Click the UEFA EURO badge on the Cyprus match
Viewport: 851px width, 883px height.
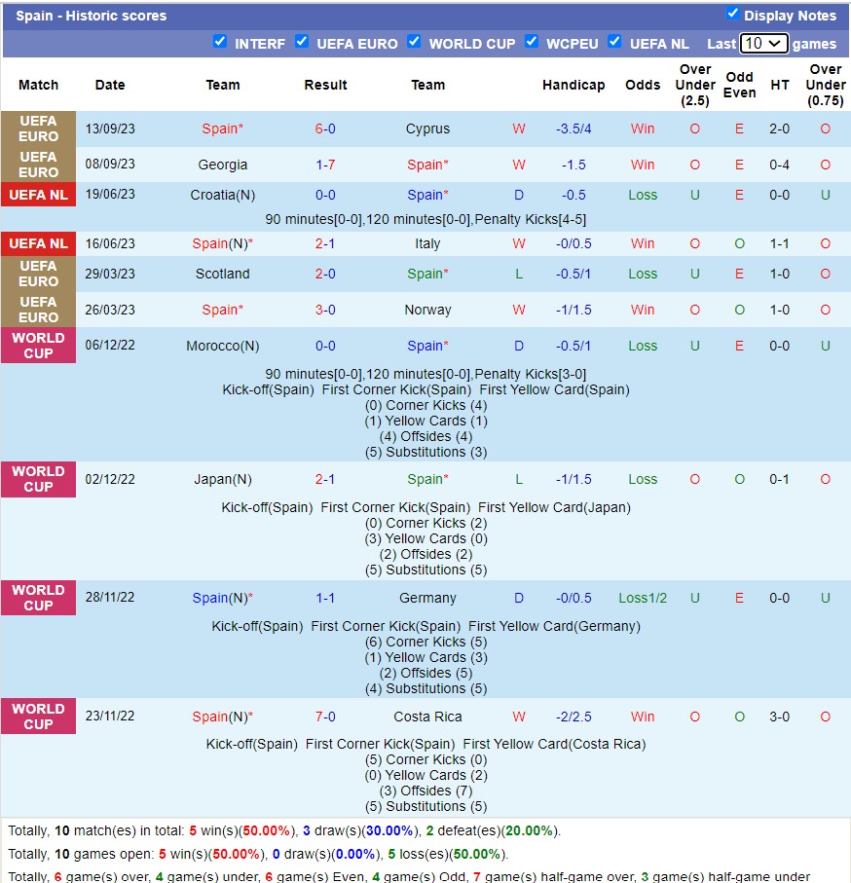(x=38, y=129)
